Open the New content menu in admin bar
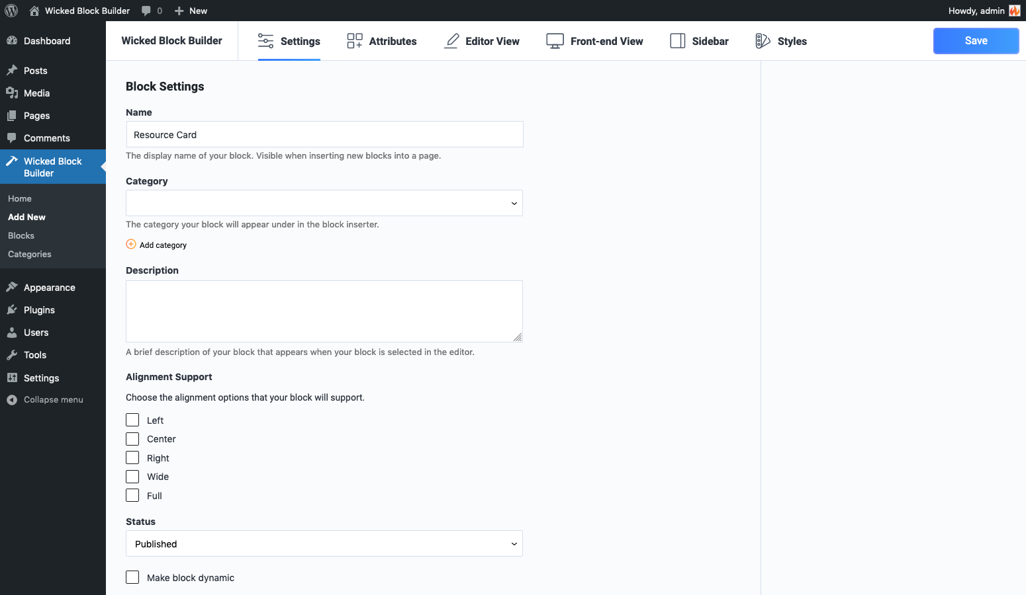The width and height of the screenshot is (1026, 595). click(x=191, y=11)
